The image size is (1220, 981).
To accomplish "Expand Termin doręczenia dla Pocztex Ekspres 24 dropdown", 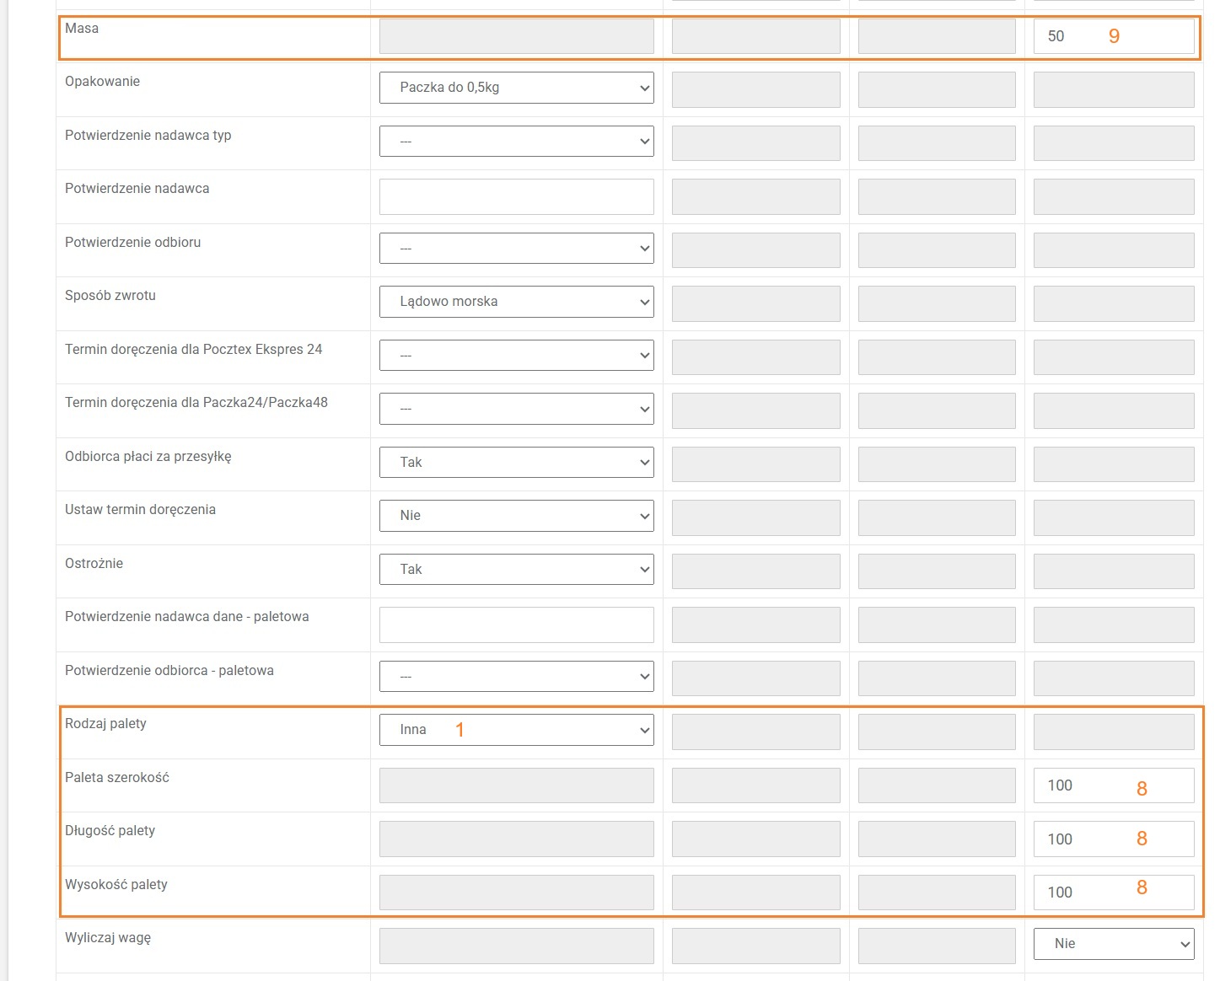I will (x=516, y=356).
